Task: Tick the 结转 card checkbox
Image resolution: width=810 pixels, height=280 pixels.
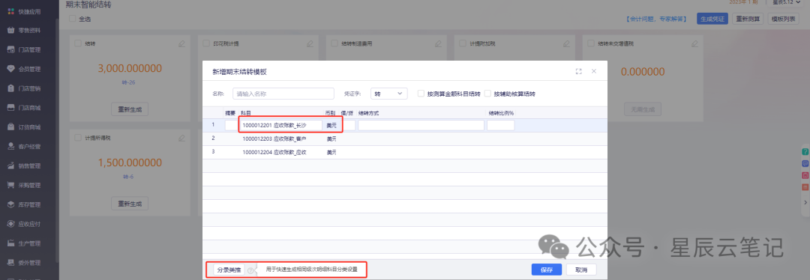Action: coord(78,44)
